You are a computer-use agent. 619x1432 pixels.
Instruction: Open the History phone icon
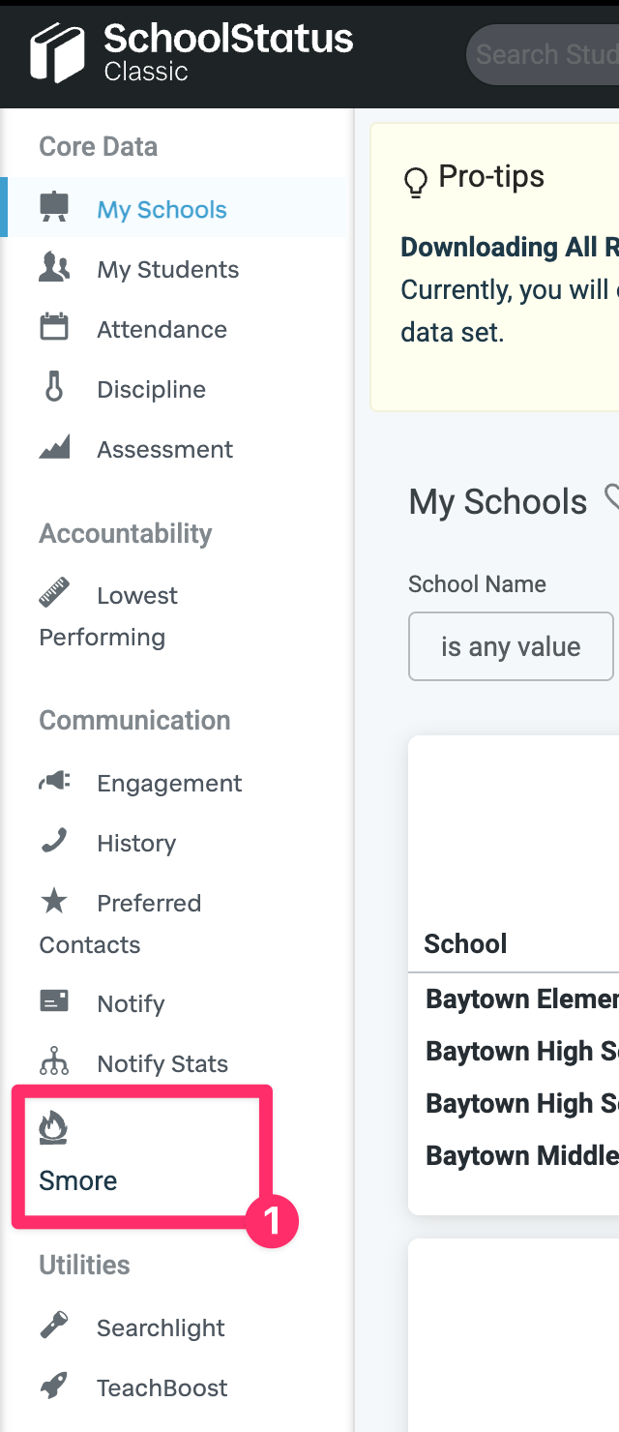54,841
